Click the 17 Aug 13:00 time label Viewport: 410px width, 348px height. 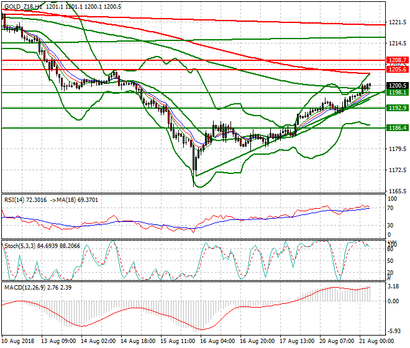point(297,341)
